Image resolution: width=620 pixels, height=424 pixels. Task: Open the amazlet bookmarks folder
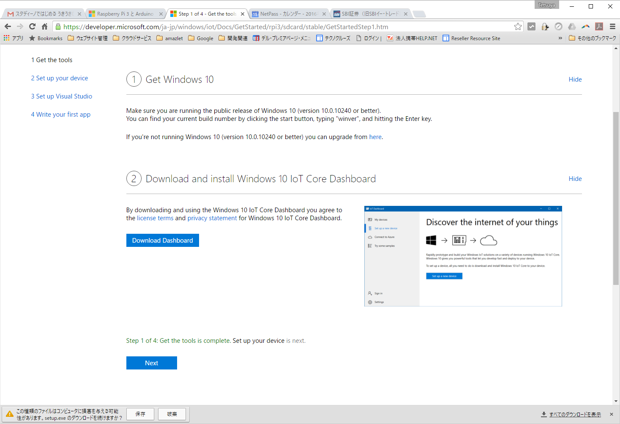tap(169, 38)
